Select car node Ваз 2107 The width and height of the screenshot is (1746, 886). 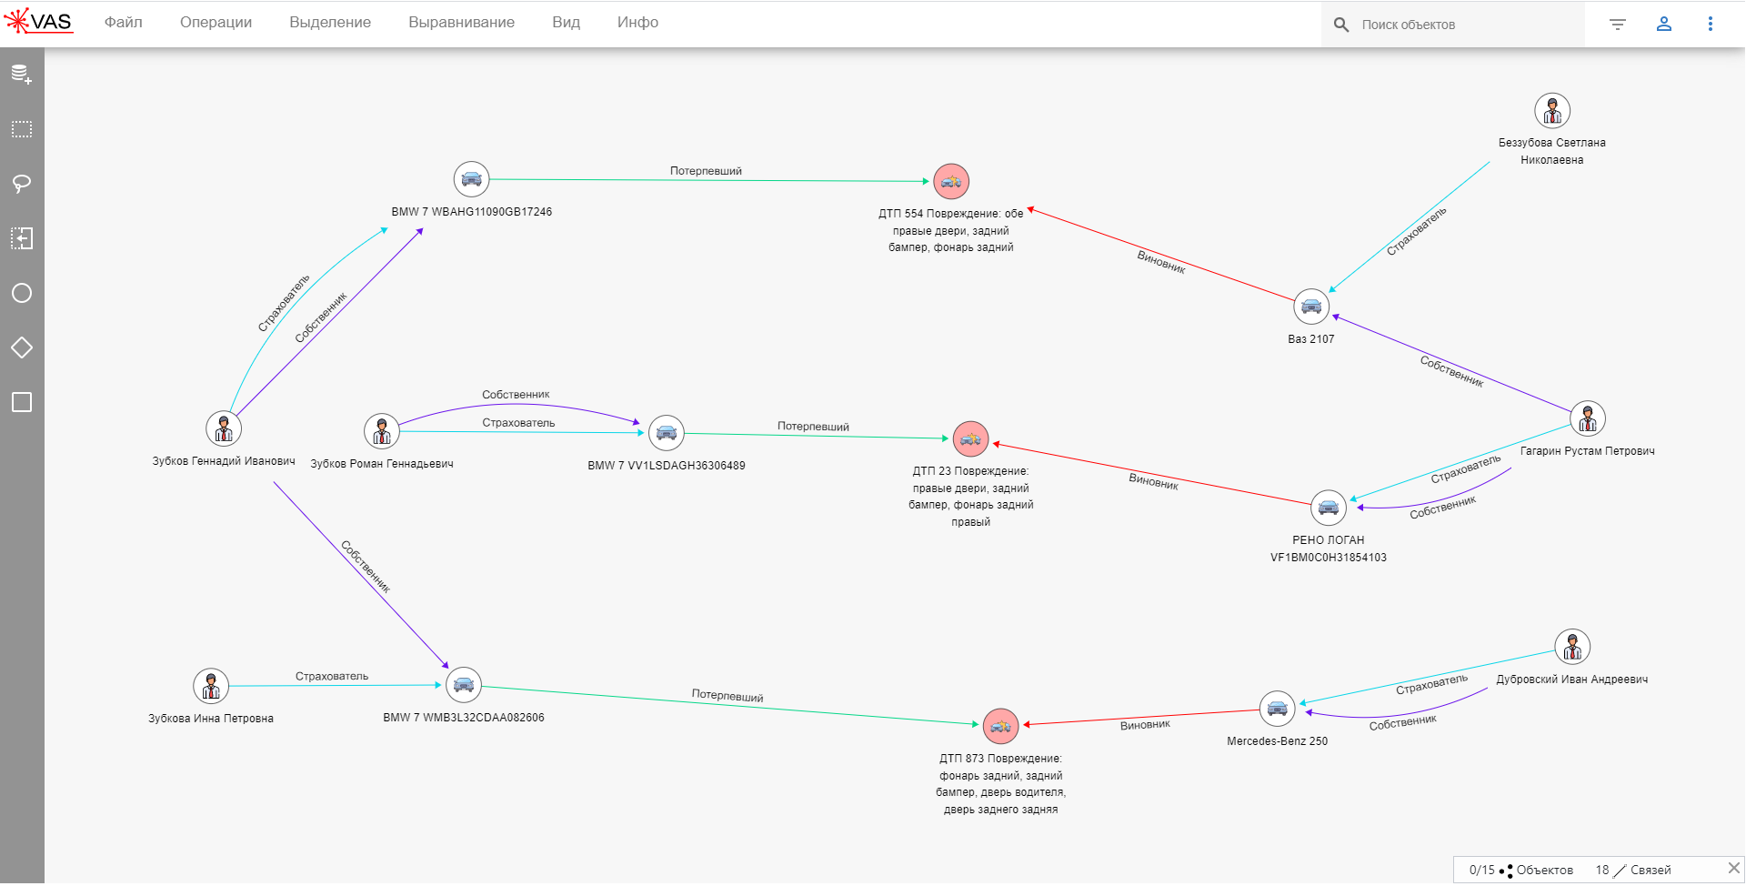(x=1311, y=307)
